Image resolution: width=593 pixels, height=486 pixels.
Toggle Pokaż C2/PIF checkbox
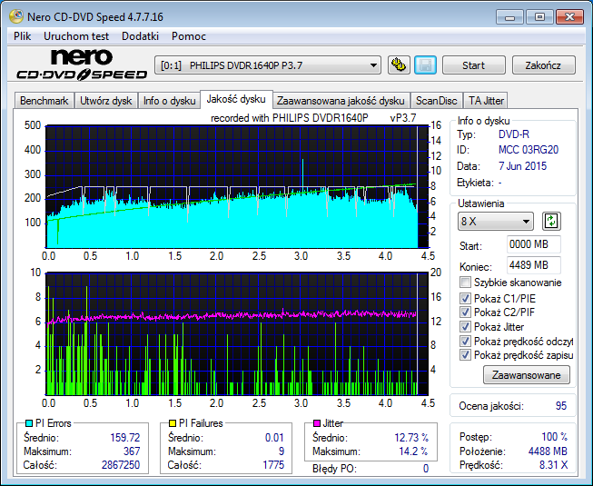[x=465, y=312]
